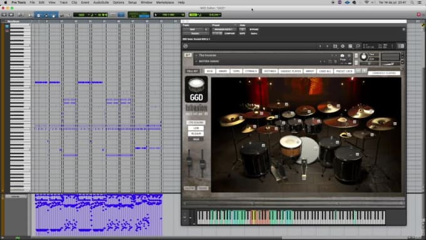426x240 pixels.
Task: Switch to TOMS tab in GGD
Action: [236, 71]
